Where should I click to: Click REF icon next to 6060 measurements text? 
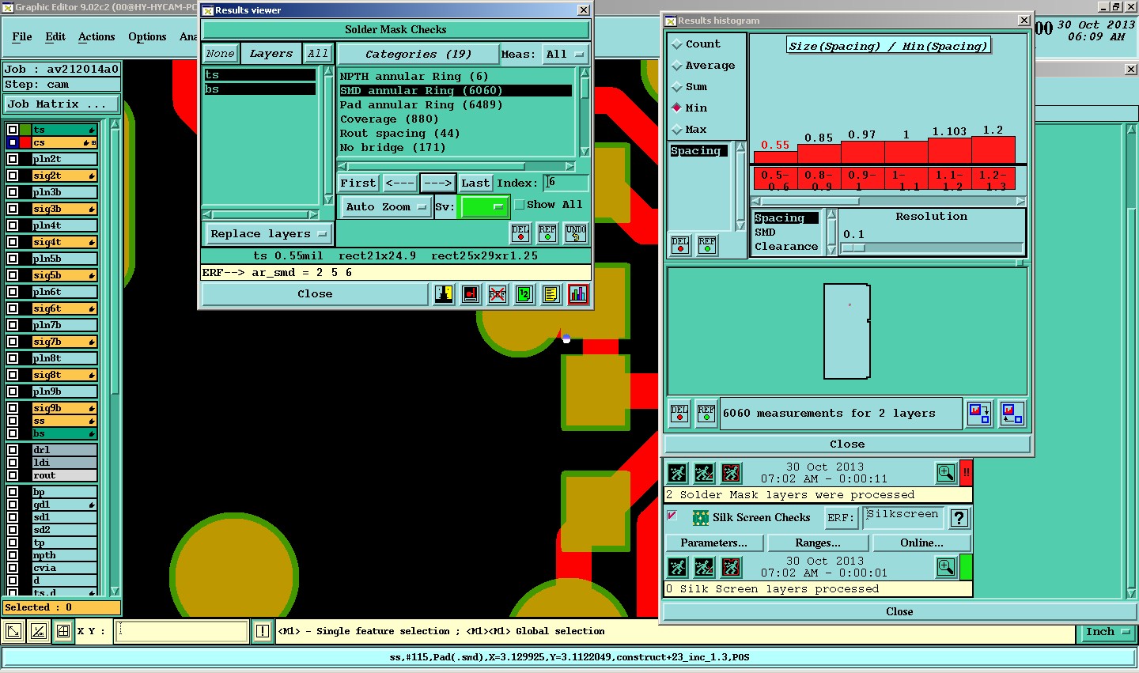[x=706, y=414]
